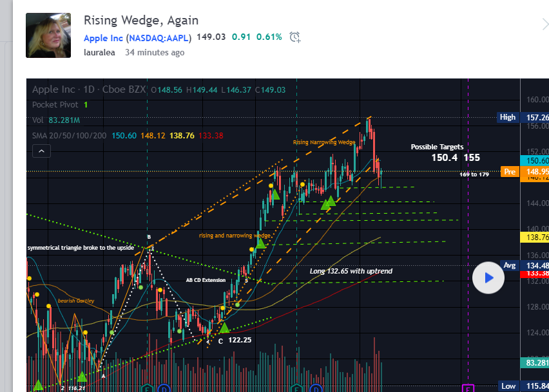Select the '116.21' low price annotation
549x392 pixels.
(77, 387)
